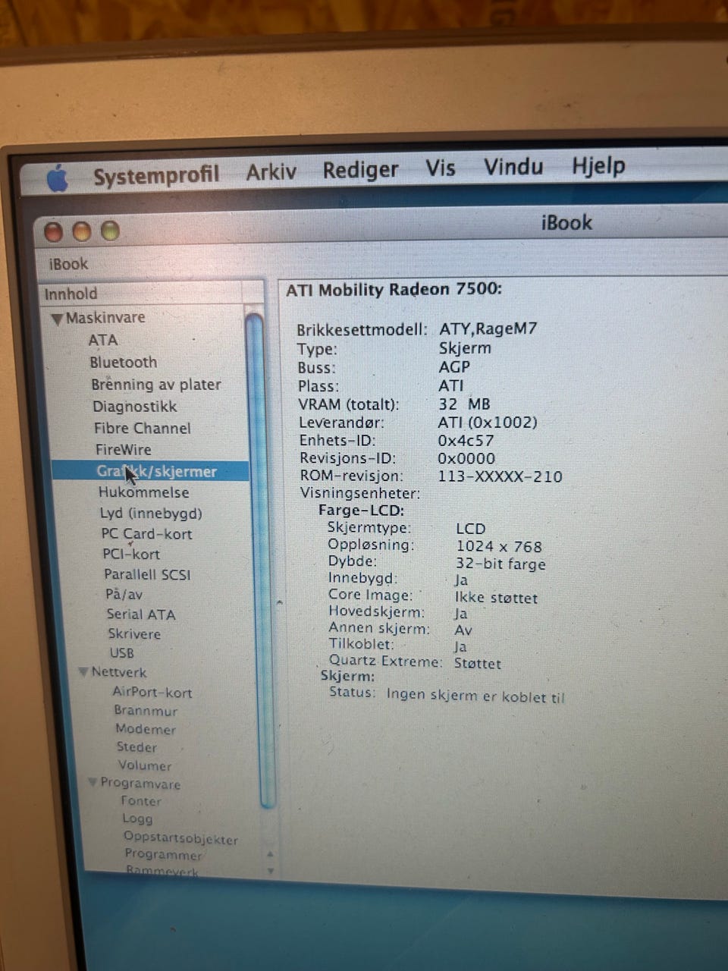Image resolution: width=728 pixels, height=971 pixels.
Task: Click the Enhets-ID value 0x4c57
Action: point(466,441)
